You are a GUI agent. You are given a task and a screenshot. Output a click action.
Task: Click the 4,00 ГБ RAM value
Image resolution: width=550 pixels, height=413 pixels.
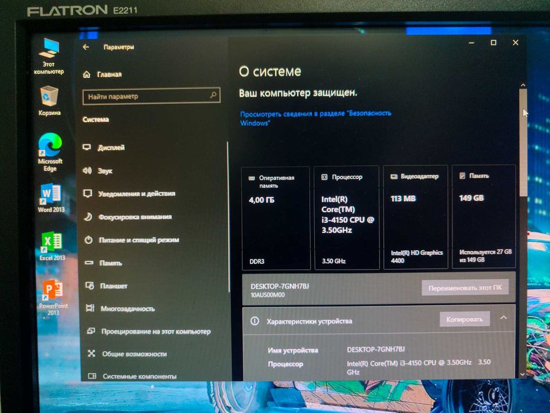[x=261, y=200]
